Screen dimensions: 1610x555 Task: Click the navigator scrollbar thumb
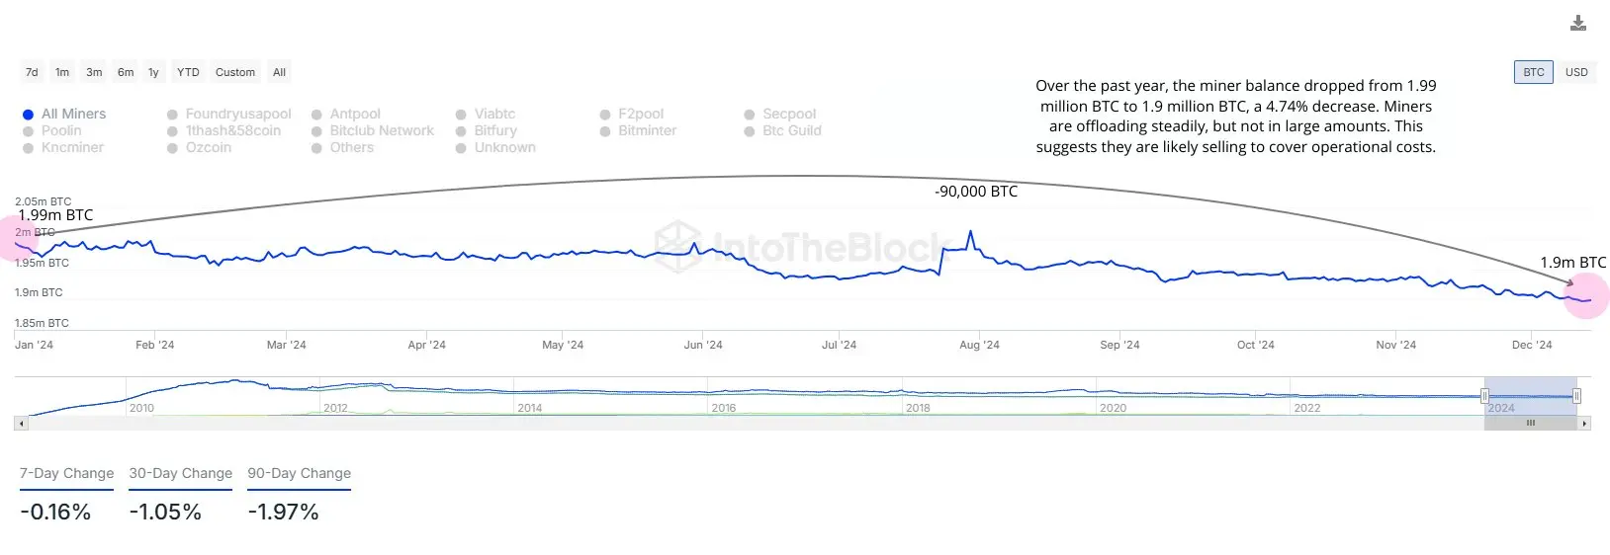(1530, 424)
